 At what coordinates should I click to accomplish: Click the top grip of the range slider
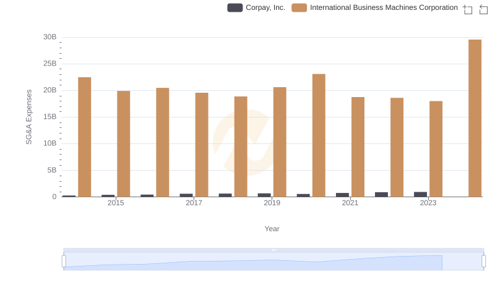tap(273, 250)
